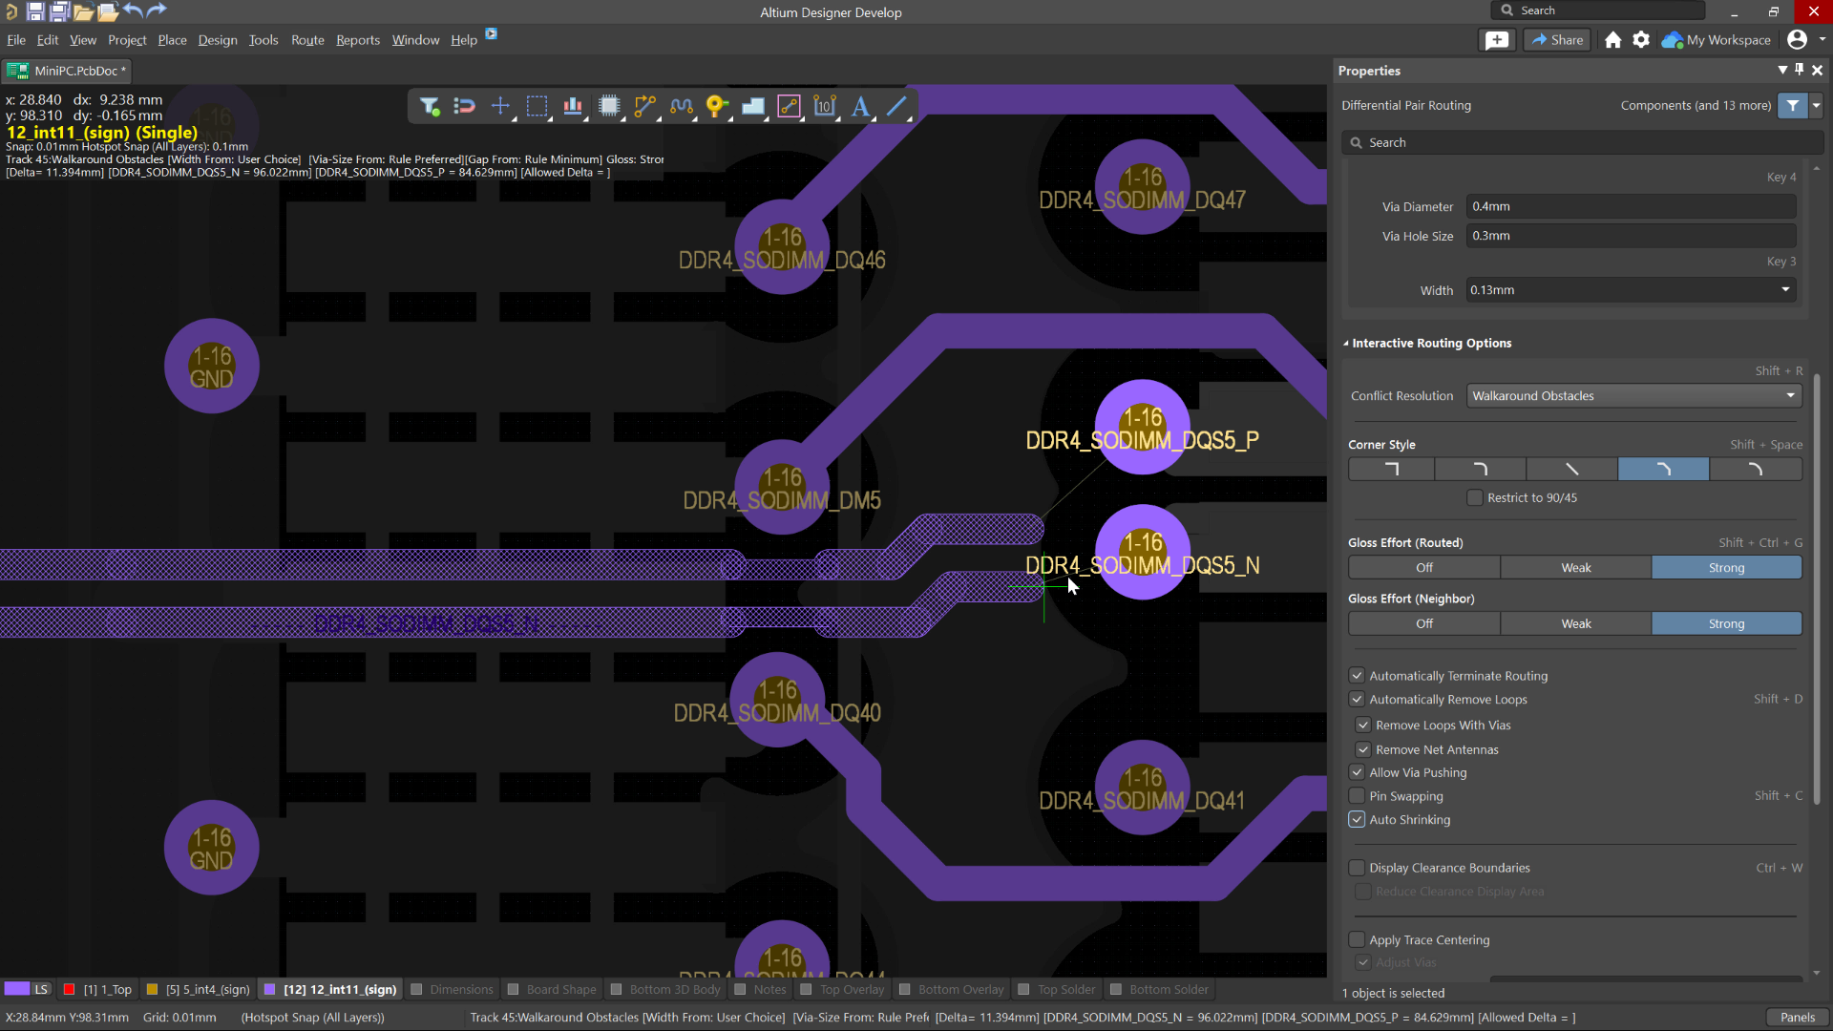Click the Save All documents icon
The width and height of the screenshot is (1833, 1031).
(x=59, y=11)
